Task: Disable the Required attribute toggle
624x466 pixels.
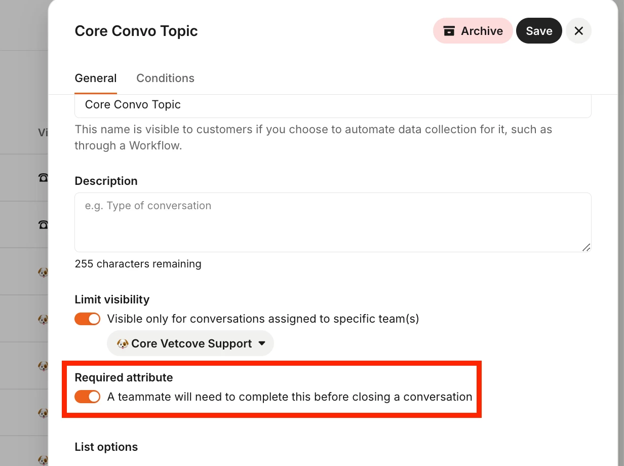Action: 88,397
